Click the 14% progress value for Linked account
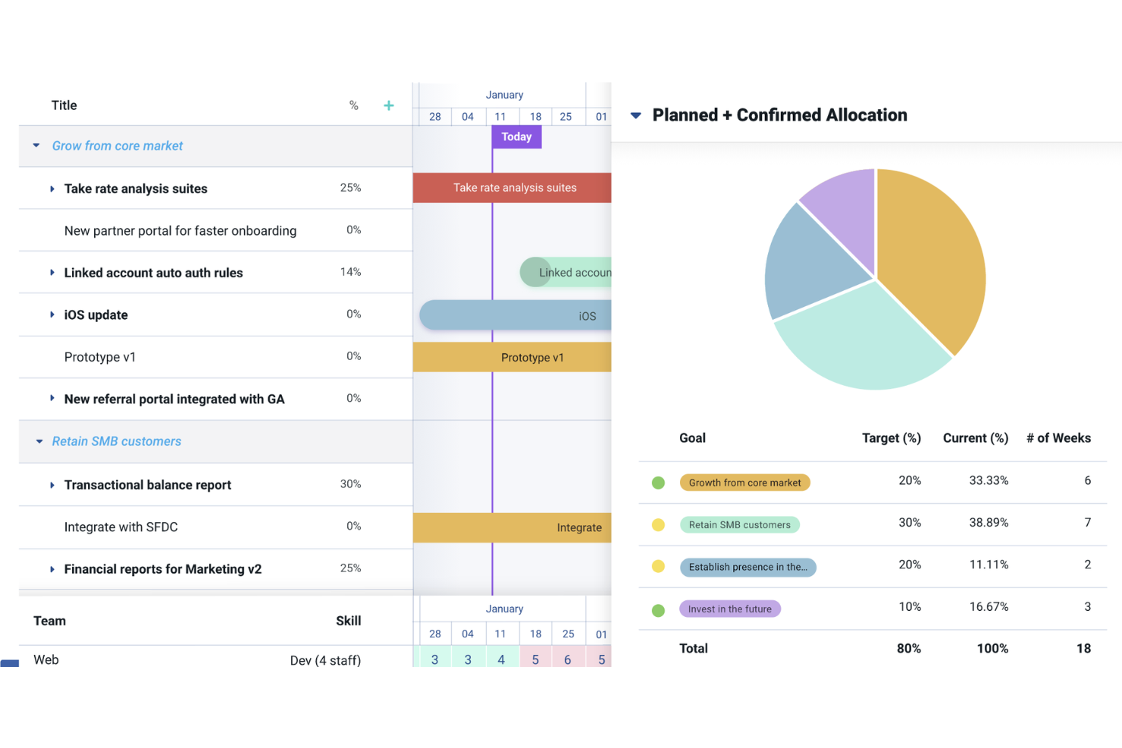 tap(350, 271)
